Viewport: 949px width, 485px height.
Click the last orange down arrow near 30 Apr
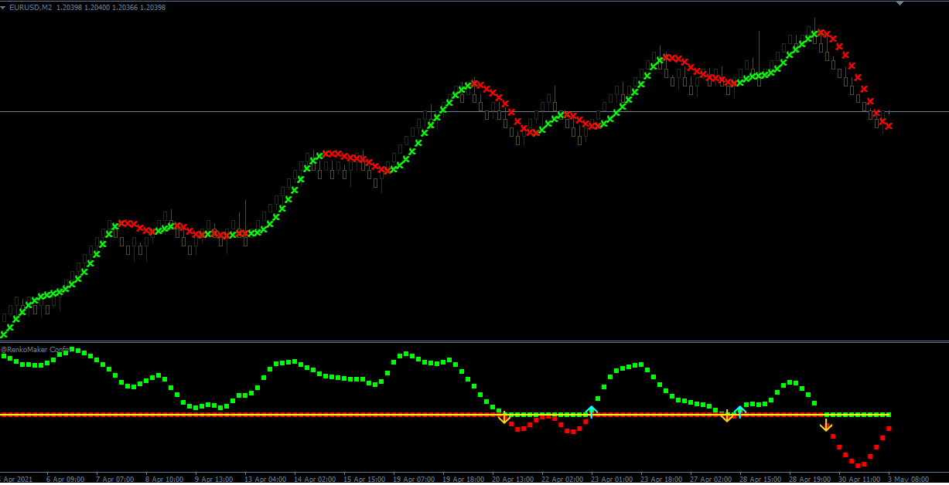tap(826, 425)
